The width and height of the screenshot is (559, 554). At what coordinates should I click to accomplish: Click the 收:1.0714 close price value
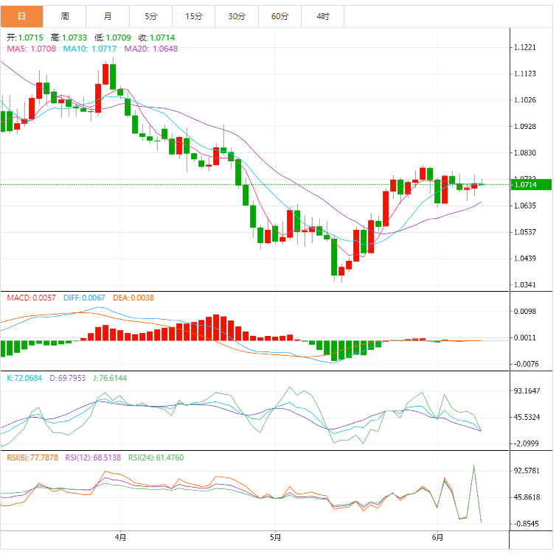click(x=157, y=38)
